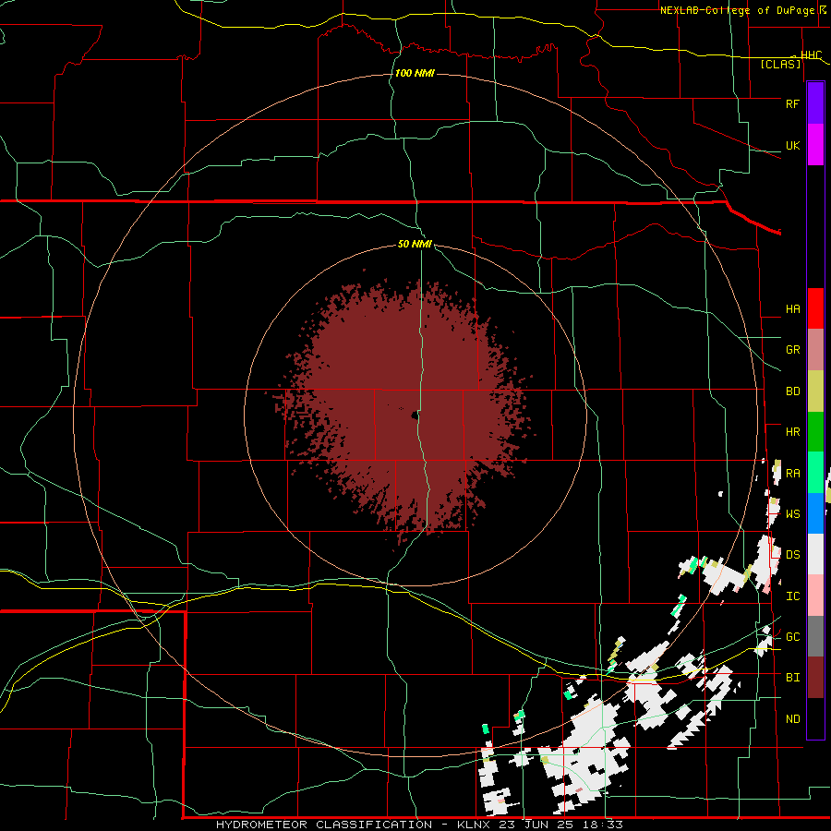Screen dimensions: 831x831
Task: Click the "HR" legend label
Action: click(792, 431)
